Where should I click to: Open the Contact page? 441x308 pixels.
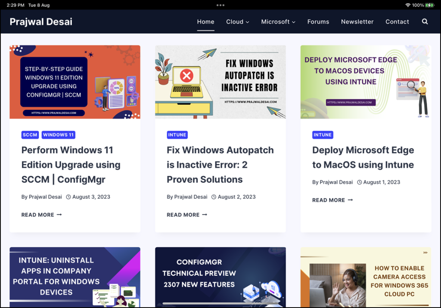click(x=397, y=22)
